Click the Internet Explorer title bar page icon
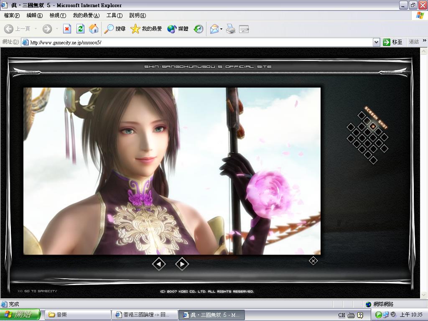Screen dimensions: 428x321 (x=4, y=5)
